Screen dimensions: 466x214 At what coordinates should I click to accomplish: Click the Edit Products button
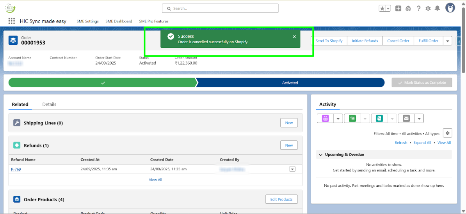[281, 200]
